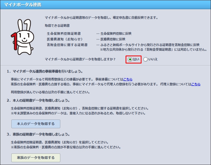211x165 pixels.
Task: Click the rabbit mascot image
Action: [22, 36]
